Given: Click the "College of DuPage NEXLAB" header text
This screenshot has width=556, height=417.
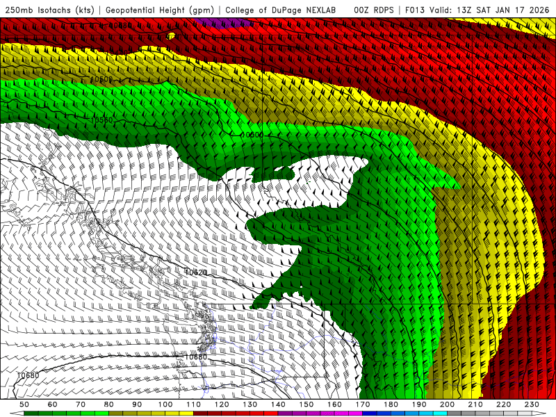Looking at the screenshot, I should (x=281, y=10).
